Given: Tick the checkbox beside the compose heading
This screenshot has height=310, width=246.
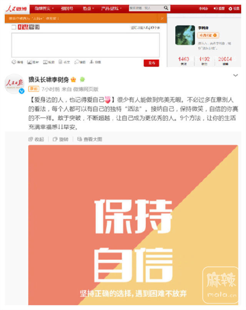Looking at the screenshot, I should [x=14, y=27].
